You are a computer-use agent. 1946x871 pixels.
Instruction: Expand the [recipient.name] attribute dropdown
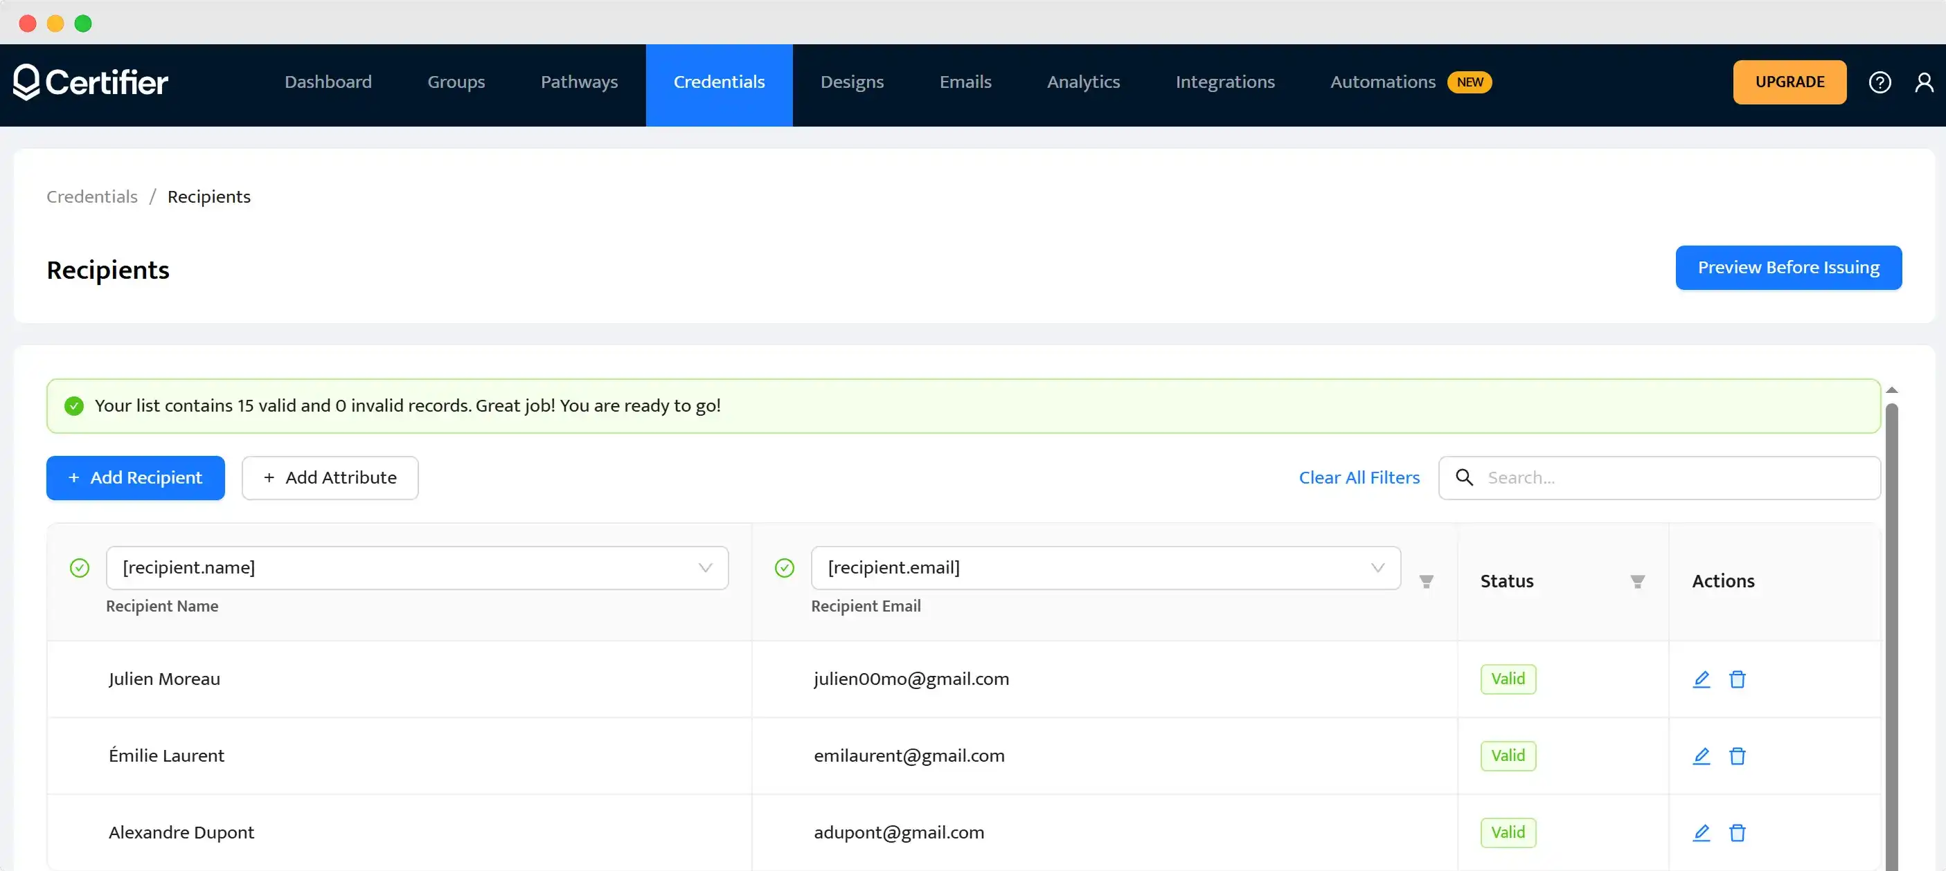tap(417, 569)
